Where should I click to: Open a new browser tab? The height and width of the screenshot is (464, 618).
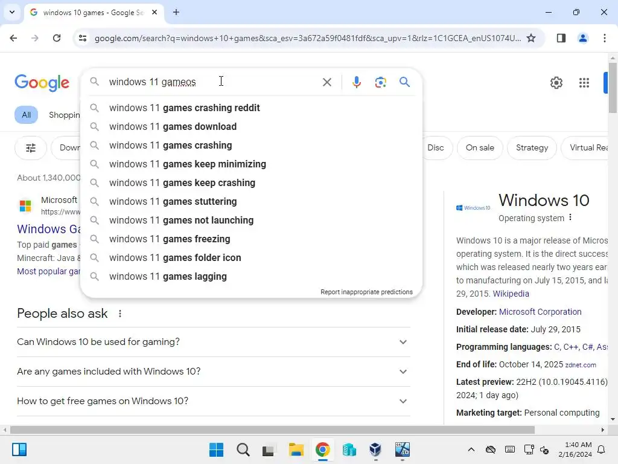[176, 12]
